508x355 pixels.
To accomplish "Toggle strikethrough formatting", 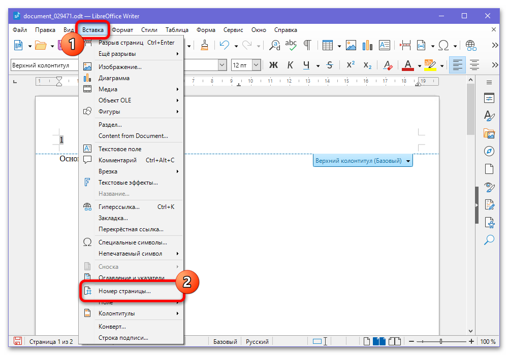I will (330, 65).
